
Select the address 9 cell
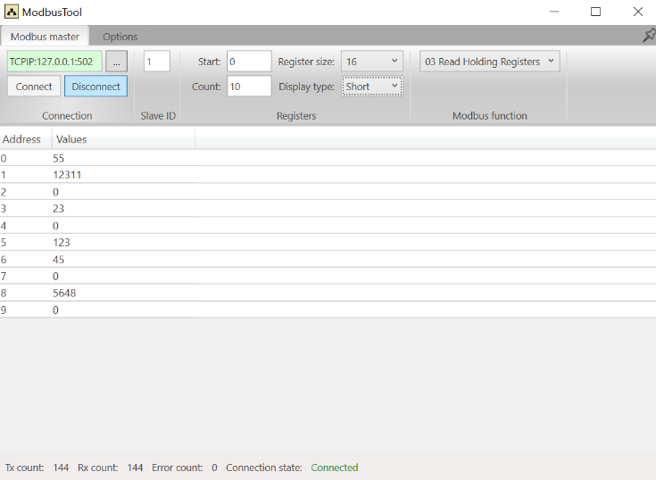click(4, 310)
